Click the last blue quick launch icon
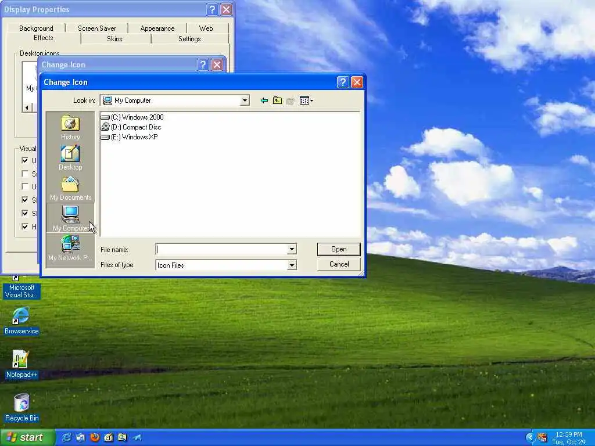Image resolution: width=595 pixels, height=446 pixels. (x=137, y=438)
